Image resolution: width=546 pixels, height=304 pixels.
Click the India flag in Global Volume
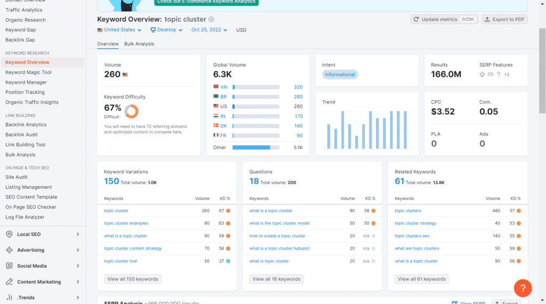pos(216,116)
